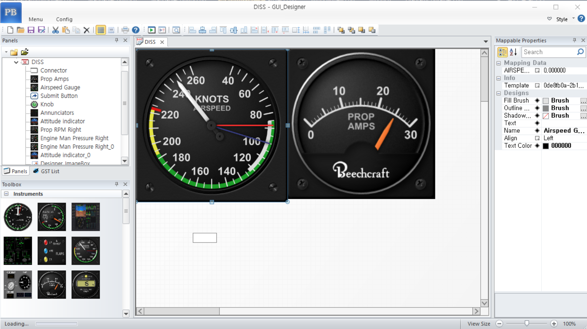Select Connector in the Panels tree
This screenshot has height=329, width=587.
pyautogui.click(x=53, y=70)
